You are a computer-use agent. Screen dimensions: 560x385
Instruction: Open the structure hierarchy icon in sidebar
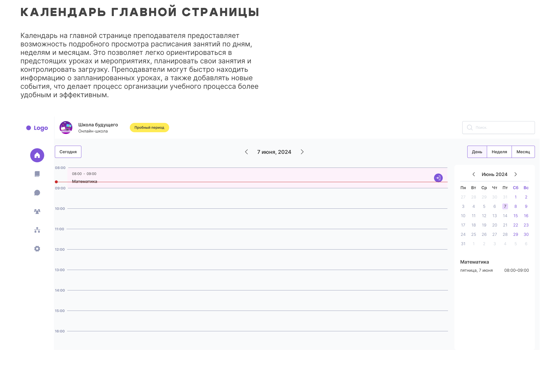pos(37,230)
